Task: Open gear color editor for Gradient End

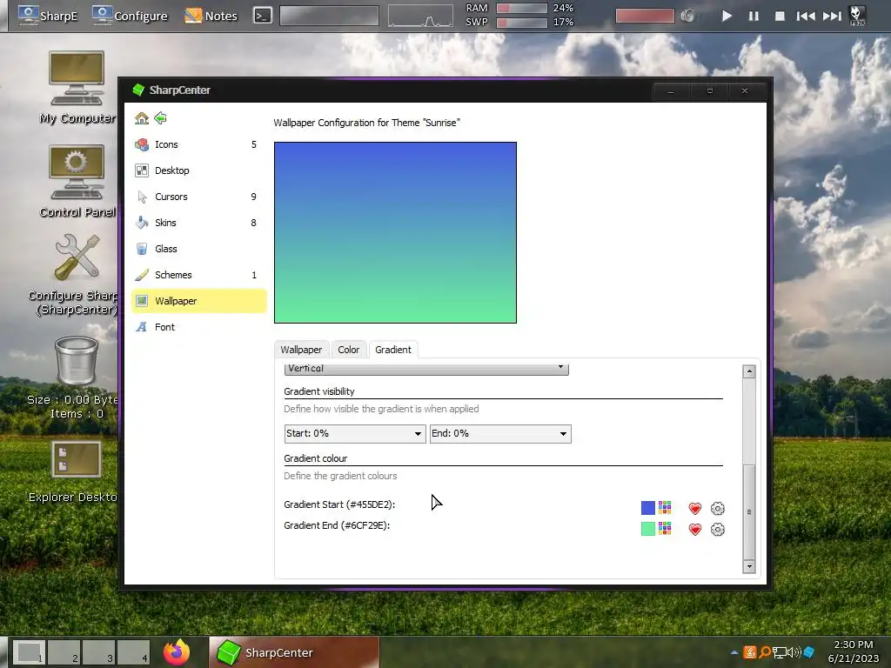Action: [x=718, y=530]
